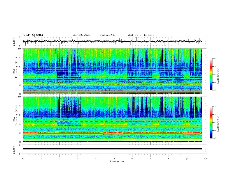Click the time axis tick label '2'
The width and height of the screenshot is (231, 178).
[60, 159]
